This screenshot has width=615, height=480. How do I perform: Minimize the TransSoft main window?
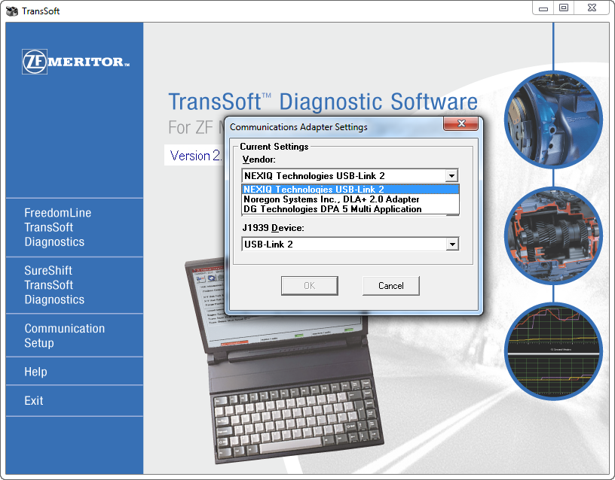click(x=544, y=8)
